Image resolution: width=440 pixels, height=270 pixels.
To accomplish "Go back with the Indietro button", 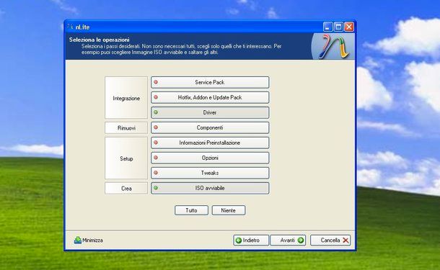I will (x=251, y=240).
